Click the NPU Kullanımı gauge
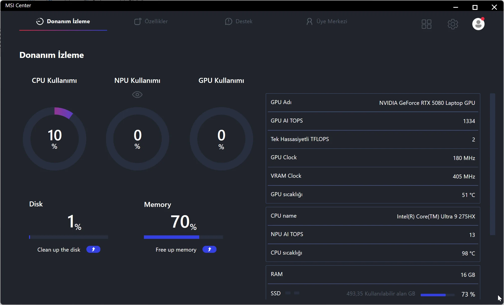Screen dimensions: 504x305 click(x=137, y=139)
